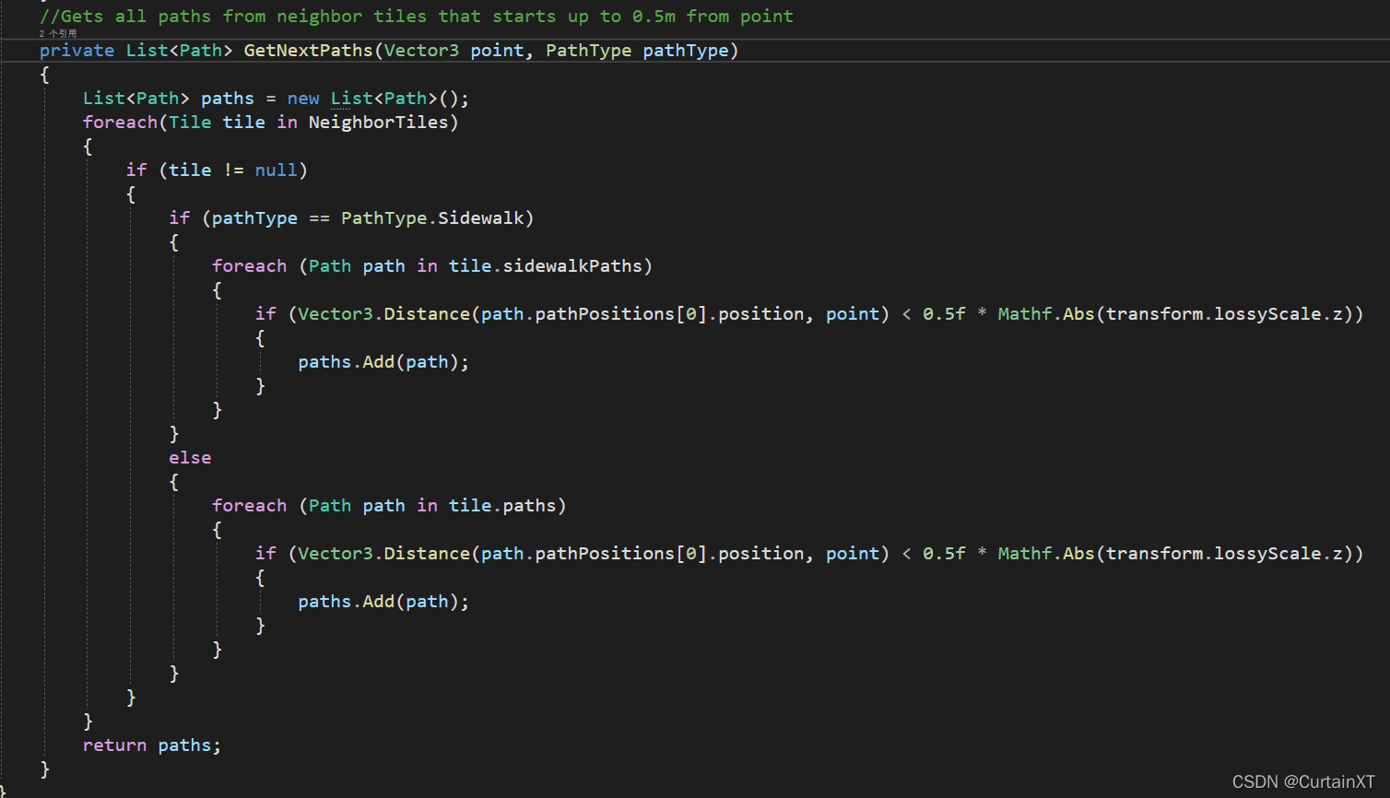
Task: Click the 'pathType' parameter in signature
Action: coord(686,50)
